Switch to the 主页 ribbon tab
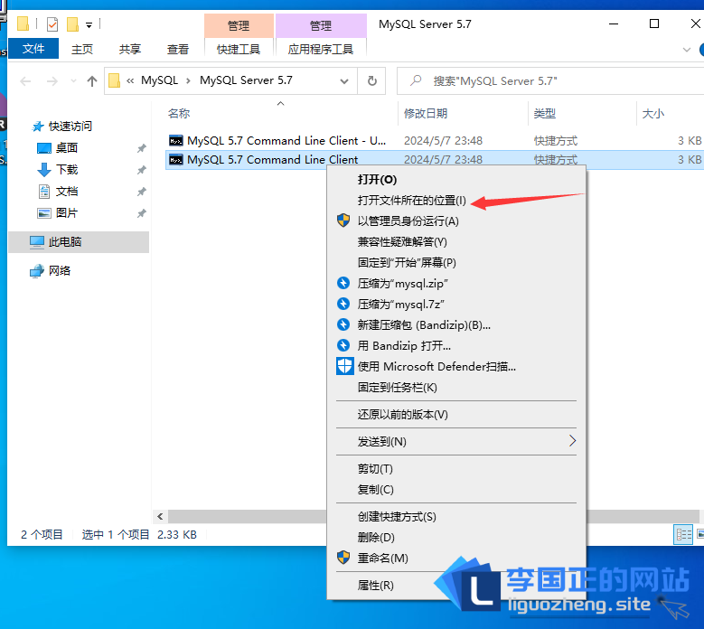This screenshot has width=704, height=629. click(82, 49)
